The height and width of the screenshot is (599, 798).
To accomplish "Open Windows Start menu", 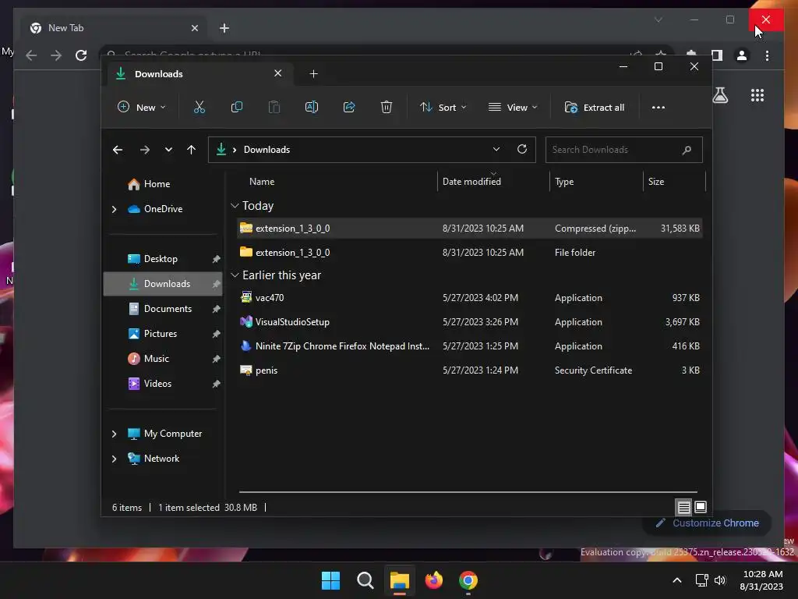I will [x=330, y=580].
